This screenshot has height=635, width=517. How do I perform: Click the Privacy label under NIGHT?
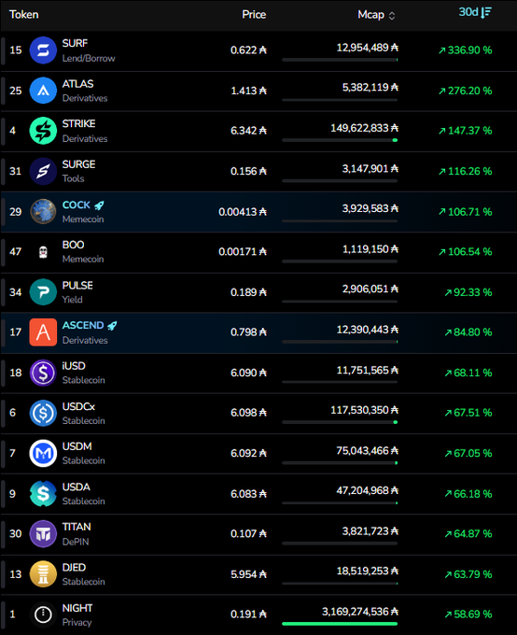[77, 623]
